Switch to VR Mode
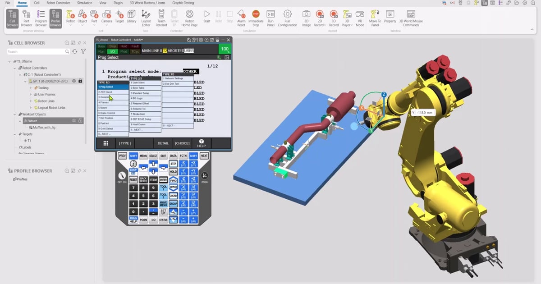Viewport: 541px width, 284px height. 360,18
